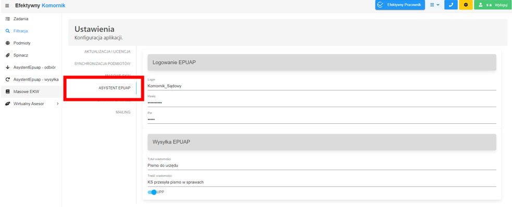The image size is (512, 207).
Task: Click the Spinacz paperclip icon
Action: (x=8, y=55)
